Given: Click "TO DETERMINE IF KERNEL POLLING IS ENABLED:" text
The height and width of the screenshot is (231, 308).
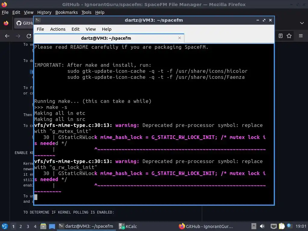Looking at the screenshot, I should pos(69,212).
